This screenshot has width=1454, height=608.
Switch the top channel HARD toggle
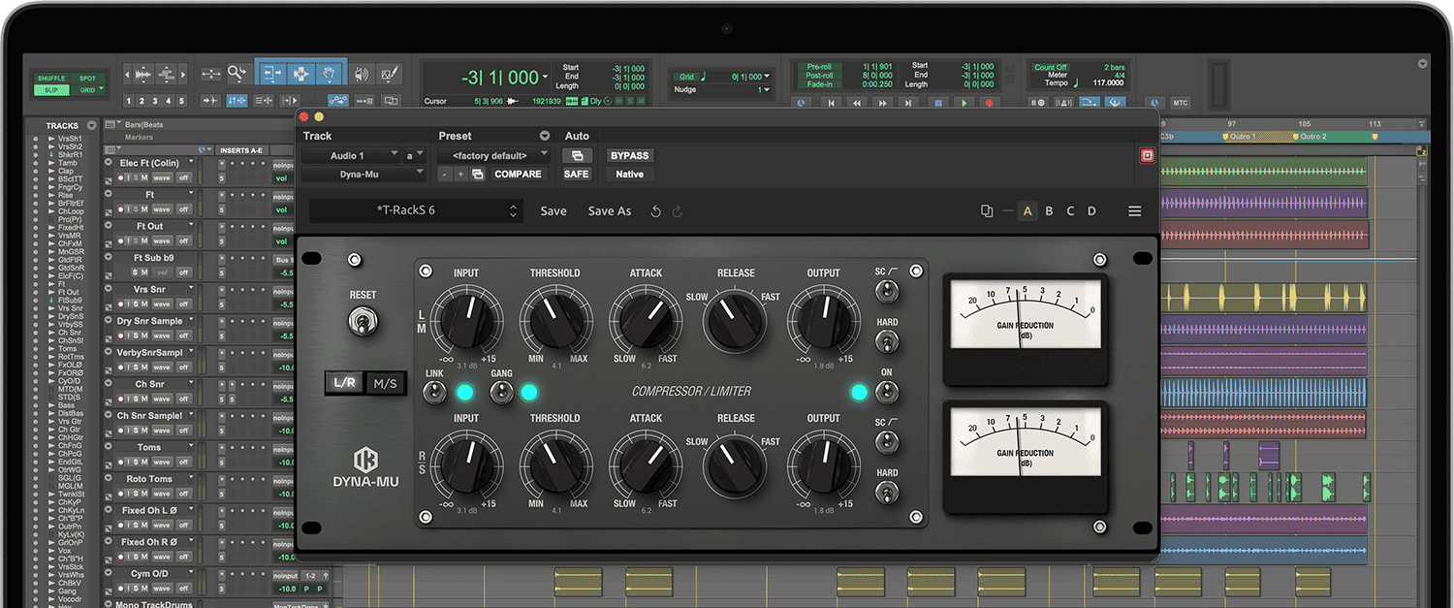click(x=886, y=341)
